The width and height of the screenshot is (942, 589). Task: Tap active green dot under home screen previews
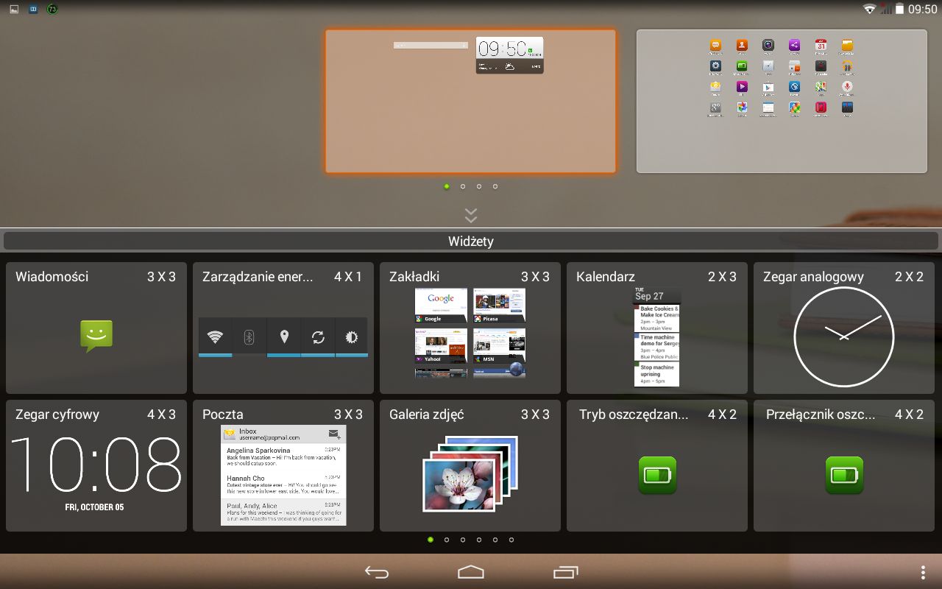447,186
